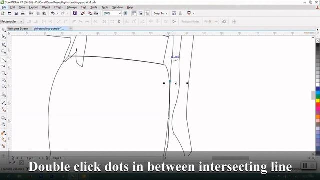Toggle the show rulers button

pyautogui.click(x=134, y=13)
